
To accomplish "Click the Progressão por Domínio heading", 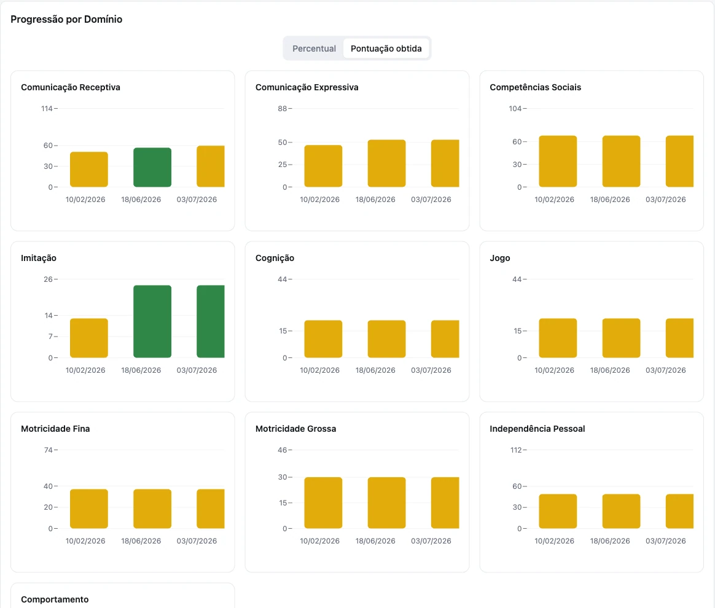I will [x=66, y=19].
